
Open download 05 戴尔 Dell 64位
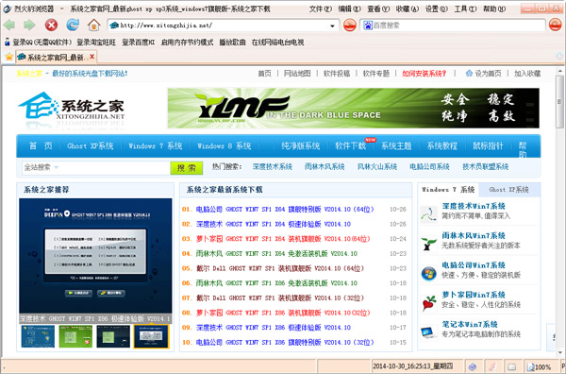280,268
